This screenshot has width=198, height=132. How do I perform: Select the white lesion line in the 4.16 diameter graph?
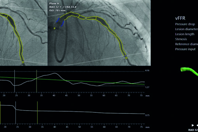[x=14, y=81]
